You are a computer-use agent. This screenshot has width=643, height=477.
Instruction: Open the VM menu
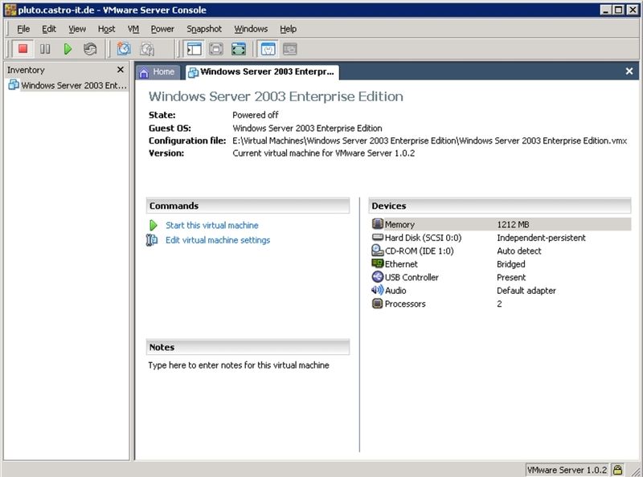pos(133,28)
